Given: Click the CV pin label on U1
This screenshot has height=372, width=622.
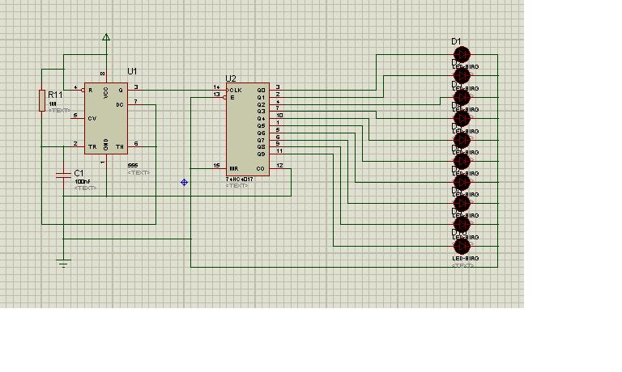Looking at the screenshot, I should click(x=92, y=118).
